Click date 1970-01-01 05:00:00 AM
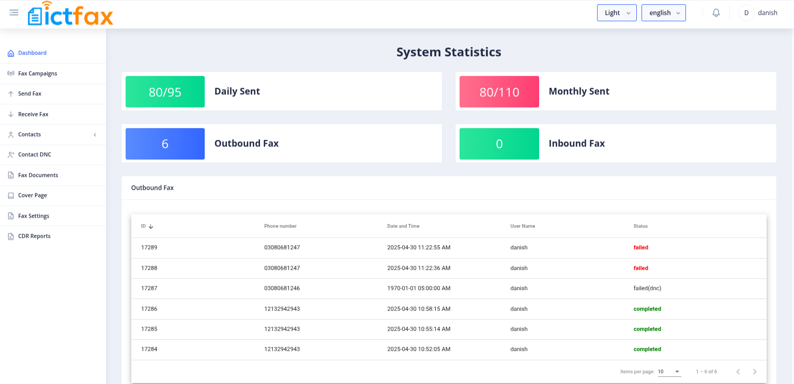Screen dimensions: 794x384 (x=419, y=289)
